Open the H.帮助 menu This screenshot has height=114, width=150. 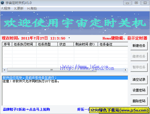coord(32,9)
